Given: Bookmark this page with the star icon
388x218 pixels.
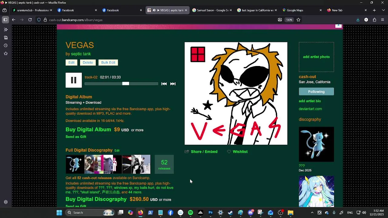Looking at the screenshot, I should 298,20.
